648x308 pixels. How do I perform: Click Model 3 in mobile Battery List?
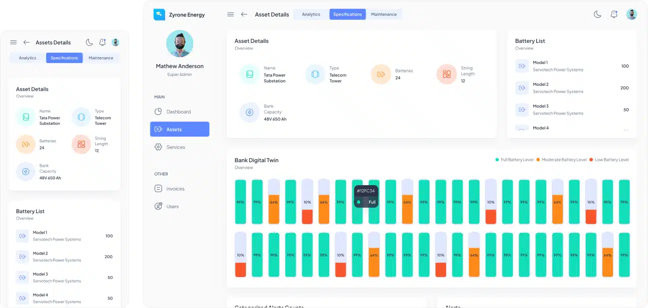coord(40,274)
